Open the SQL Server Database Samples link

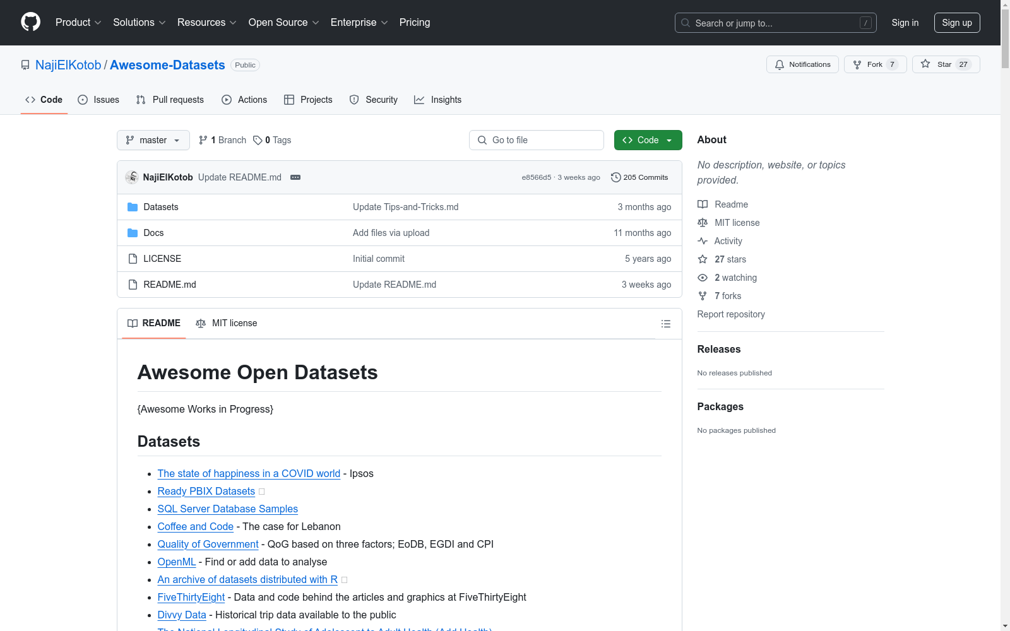click(228, 509)
